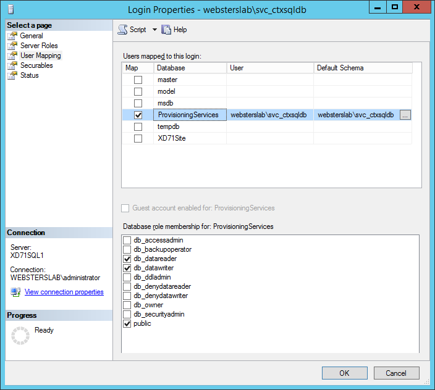Viewport: 435px width, 390px height.
Task: Uncheck the db_datareader role
Action: pyautogui.click(x=127, y=259)
